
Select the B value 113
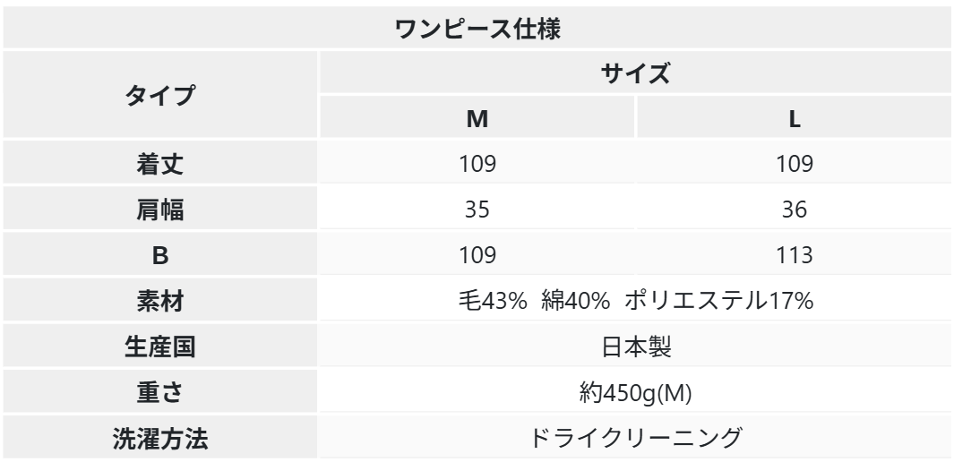pos(794,255)
